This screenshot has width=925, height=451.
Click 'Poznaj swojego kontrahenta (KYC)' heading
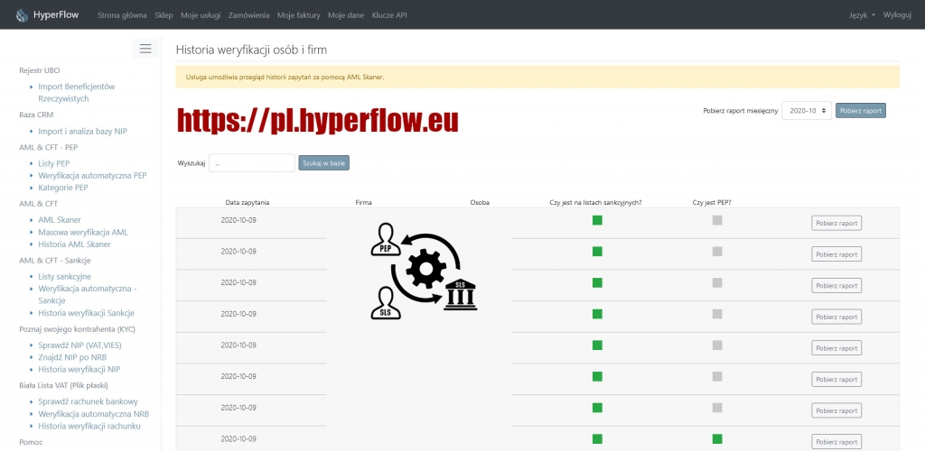tap(78, 329)
